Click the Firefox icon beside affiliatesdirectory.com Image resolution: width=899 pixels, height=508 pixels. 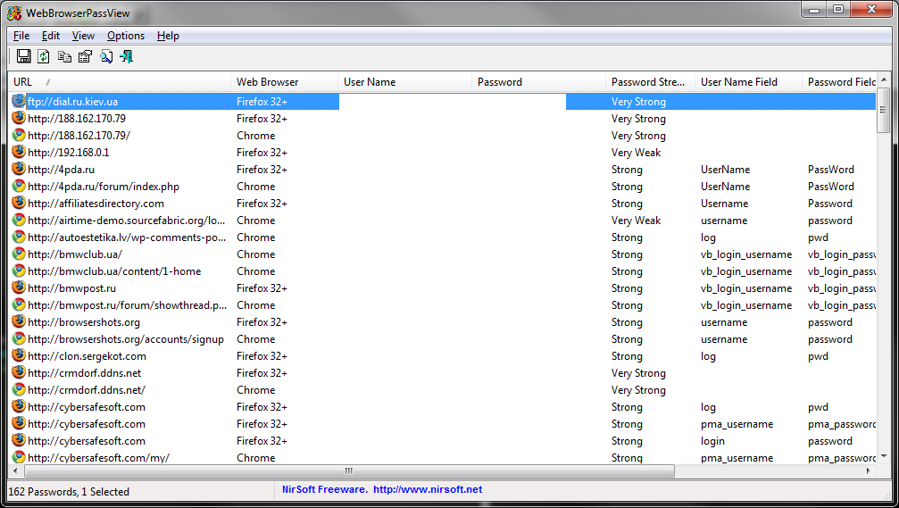[19, 203]
